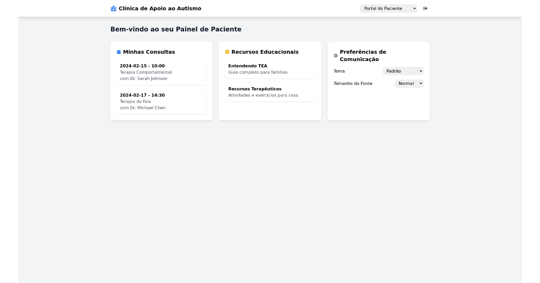Click the book icon on Recursos Educacionais
Screen dimensions: 540x283
pyautogui.click(x=227, y=52)
